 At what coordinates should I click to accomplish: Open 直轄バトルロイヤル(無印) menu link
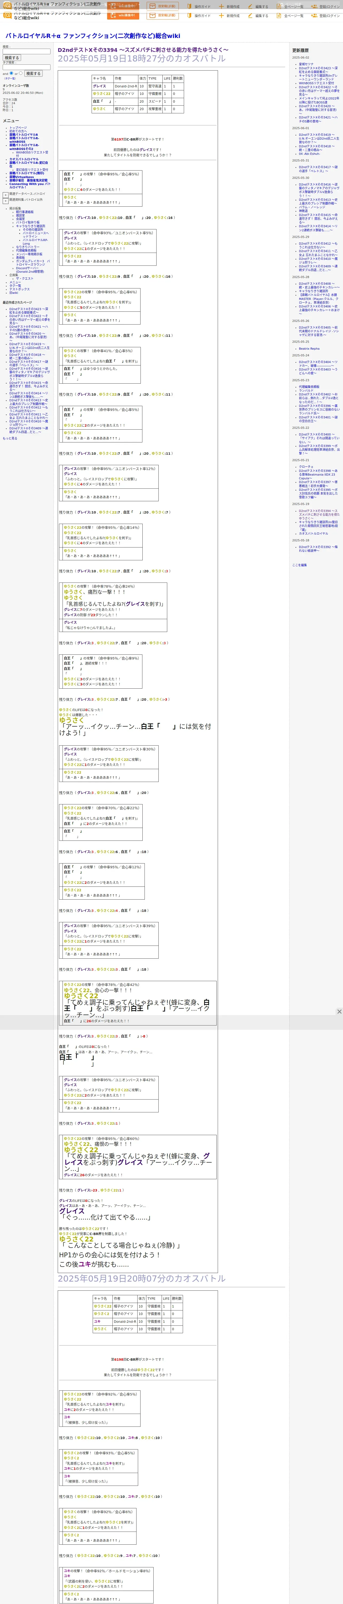[x=27, y=174]
